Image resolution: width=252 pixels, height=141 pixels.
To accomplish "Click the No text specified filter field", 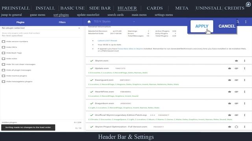I will (x=41, y=36).
